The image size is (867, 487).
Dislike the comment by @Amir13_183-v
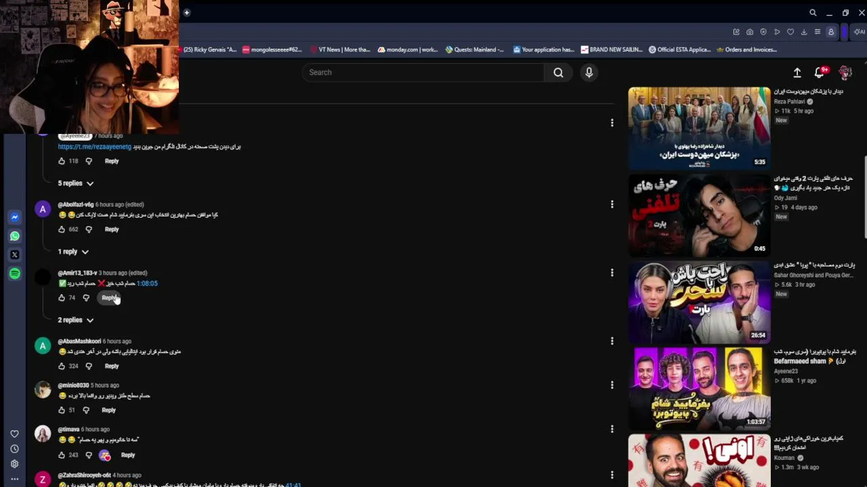pyautogui.click(x=86, y=298)
